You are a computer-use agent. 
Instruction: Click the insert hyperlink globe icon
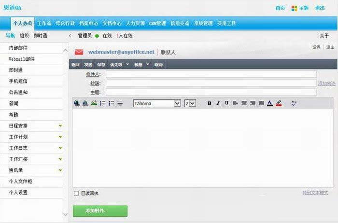tap(76, 103)
